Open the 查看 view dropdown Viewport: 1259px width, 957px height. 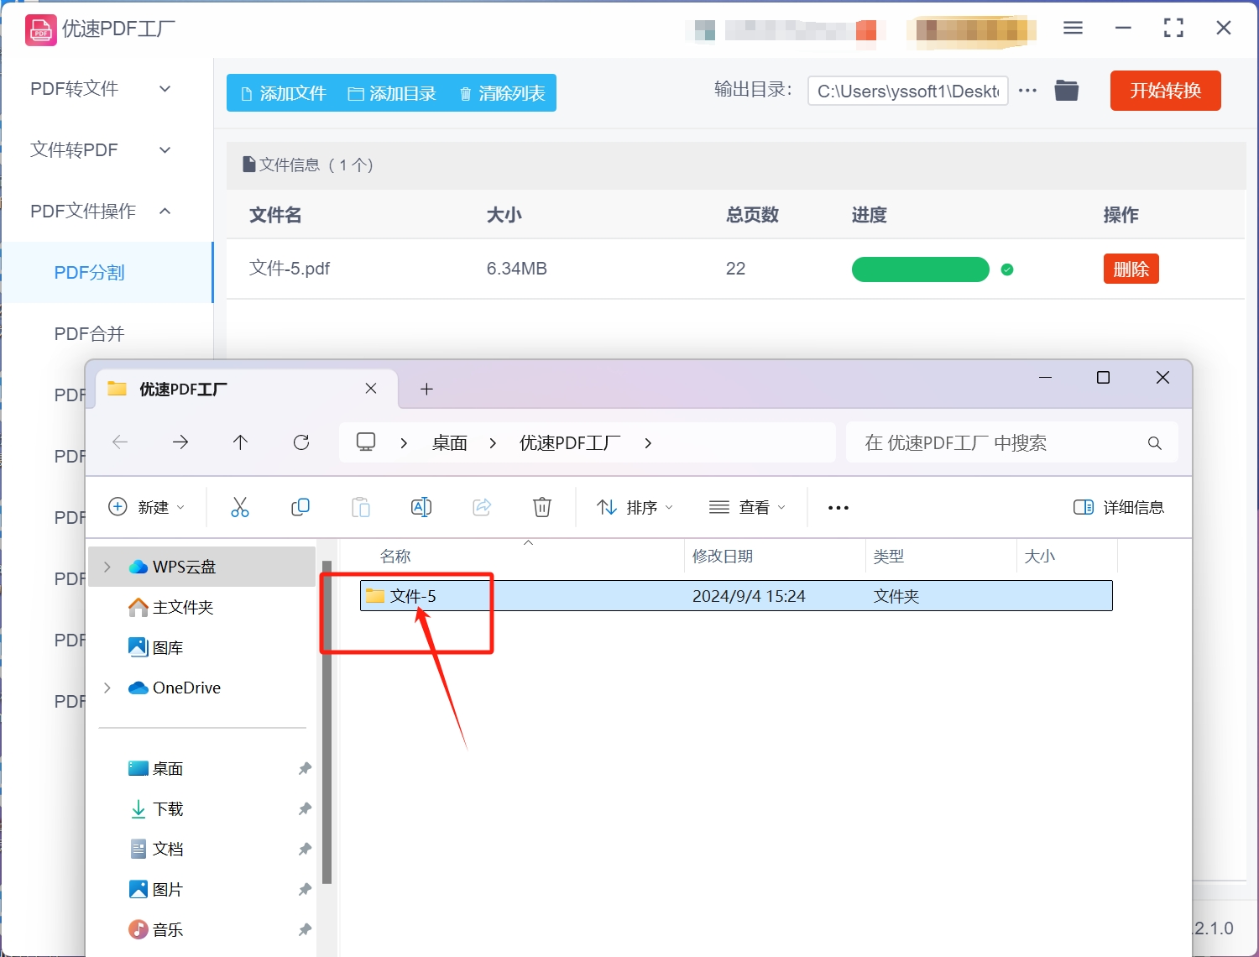pyautogui.click(x=747, y=507)
